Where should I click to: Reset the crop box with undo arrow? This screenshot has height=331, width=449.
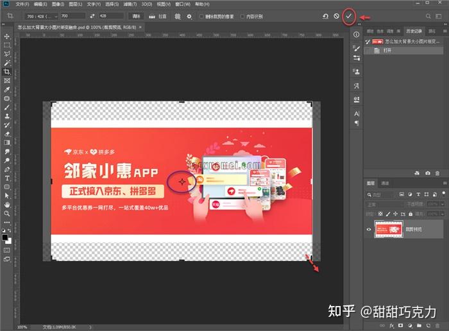(x=325, y=16)
